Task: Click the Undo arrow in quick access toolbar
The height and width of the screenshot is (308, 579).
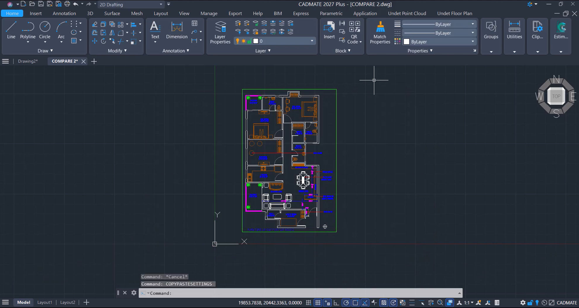Action: tap(76, 4)
